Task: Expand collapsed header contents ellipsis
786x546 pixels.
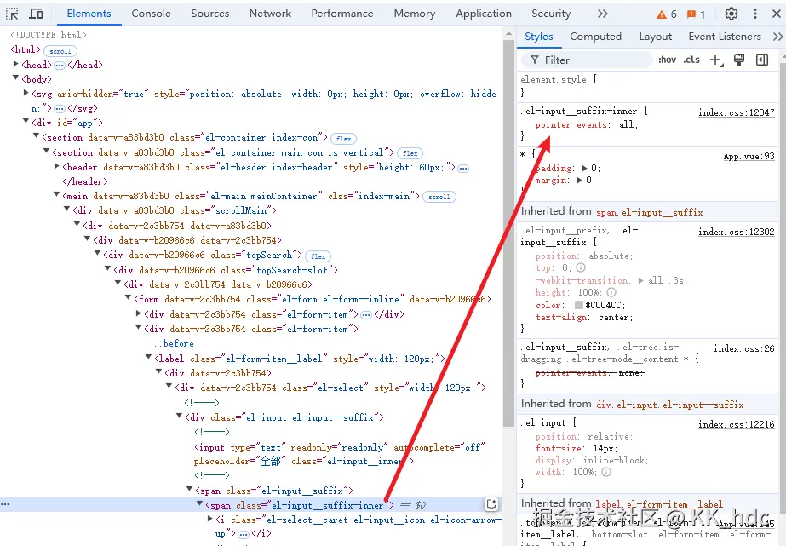Action: (462, 169)
